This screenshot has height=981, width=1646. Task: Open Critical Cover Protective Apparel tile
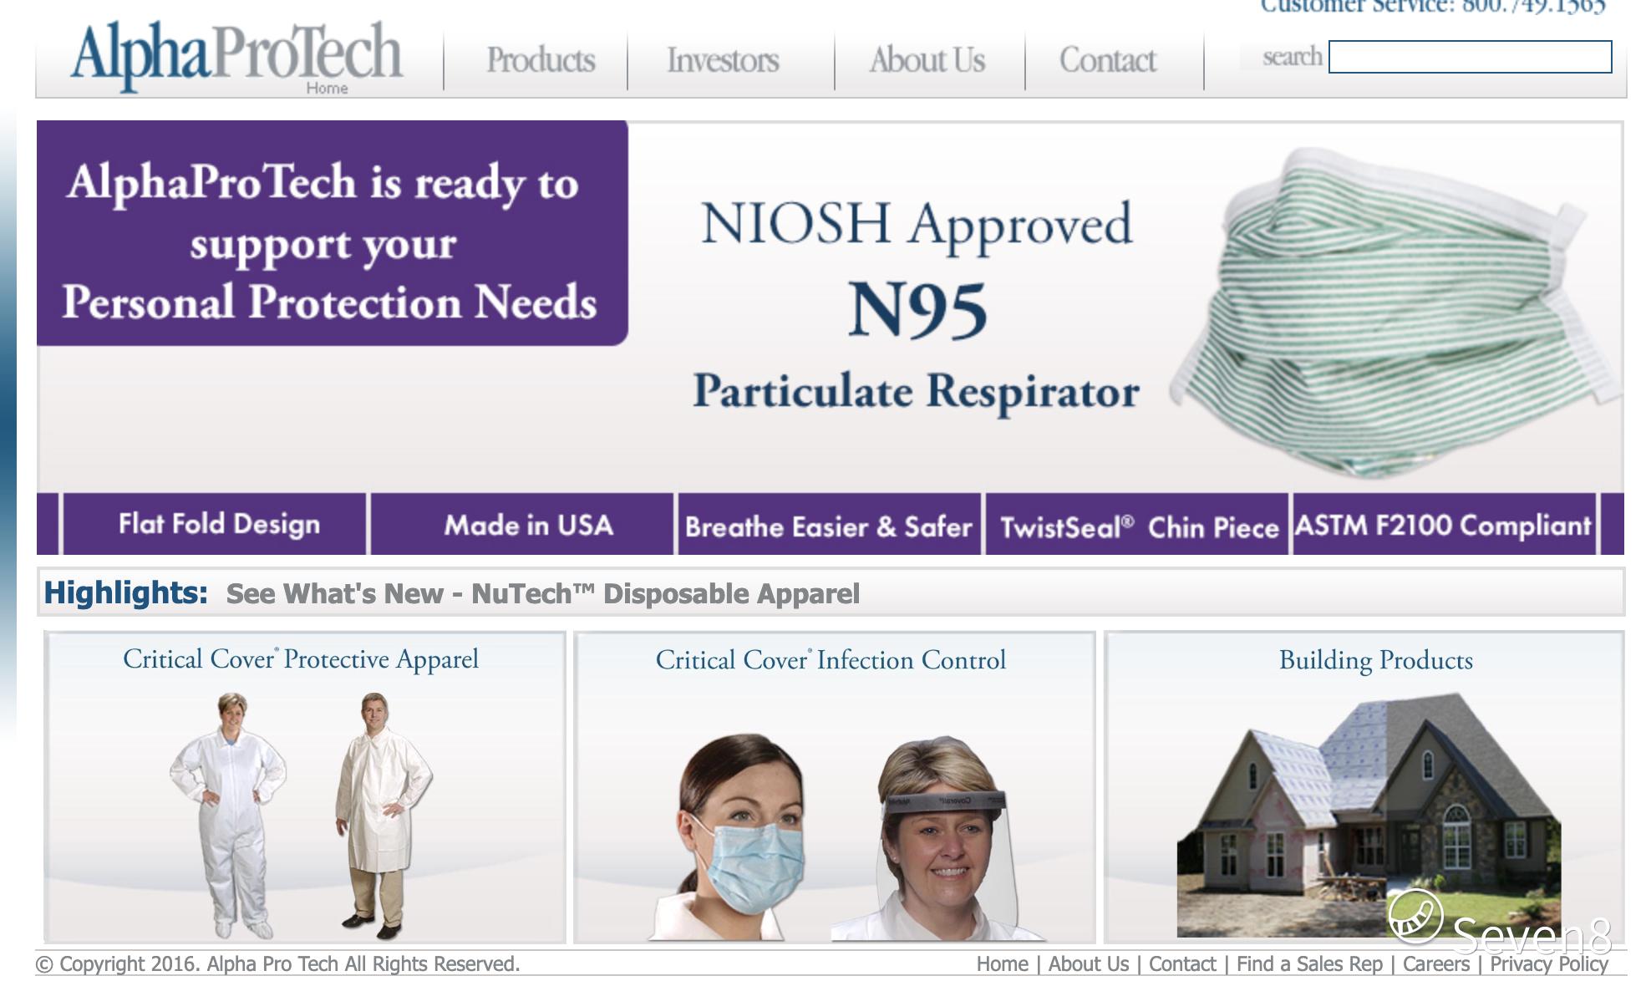click(x=305, y=787)
